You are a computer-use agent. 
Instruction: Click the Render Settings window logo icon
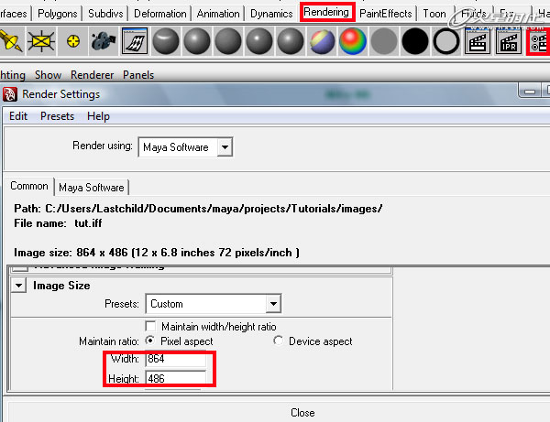coord(10,94)
